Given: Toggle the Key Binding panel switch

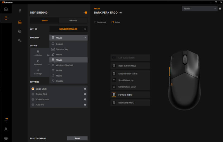Looking at the screenshot, I should click(85, 13).
